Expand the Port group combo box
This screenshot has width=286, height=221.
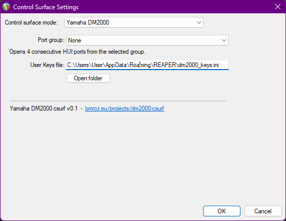click(147, 40)
